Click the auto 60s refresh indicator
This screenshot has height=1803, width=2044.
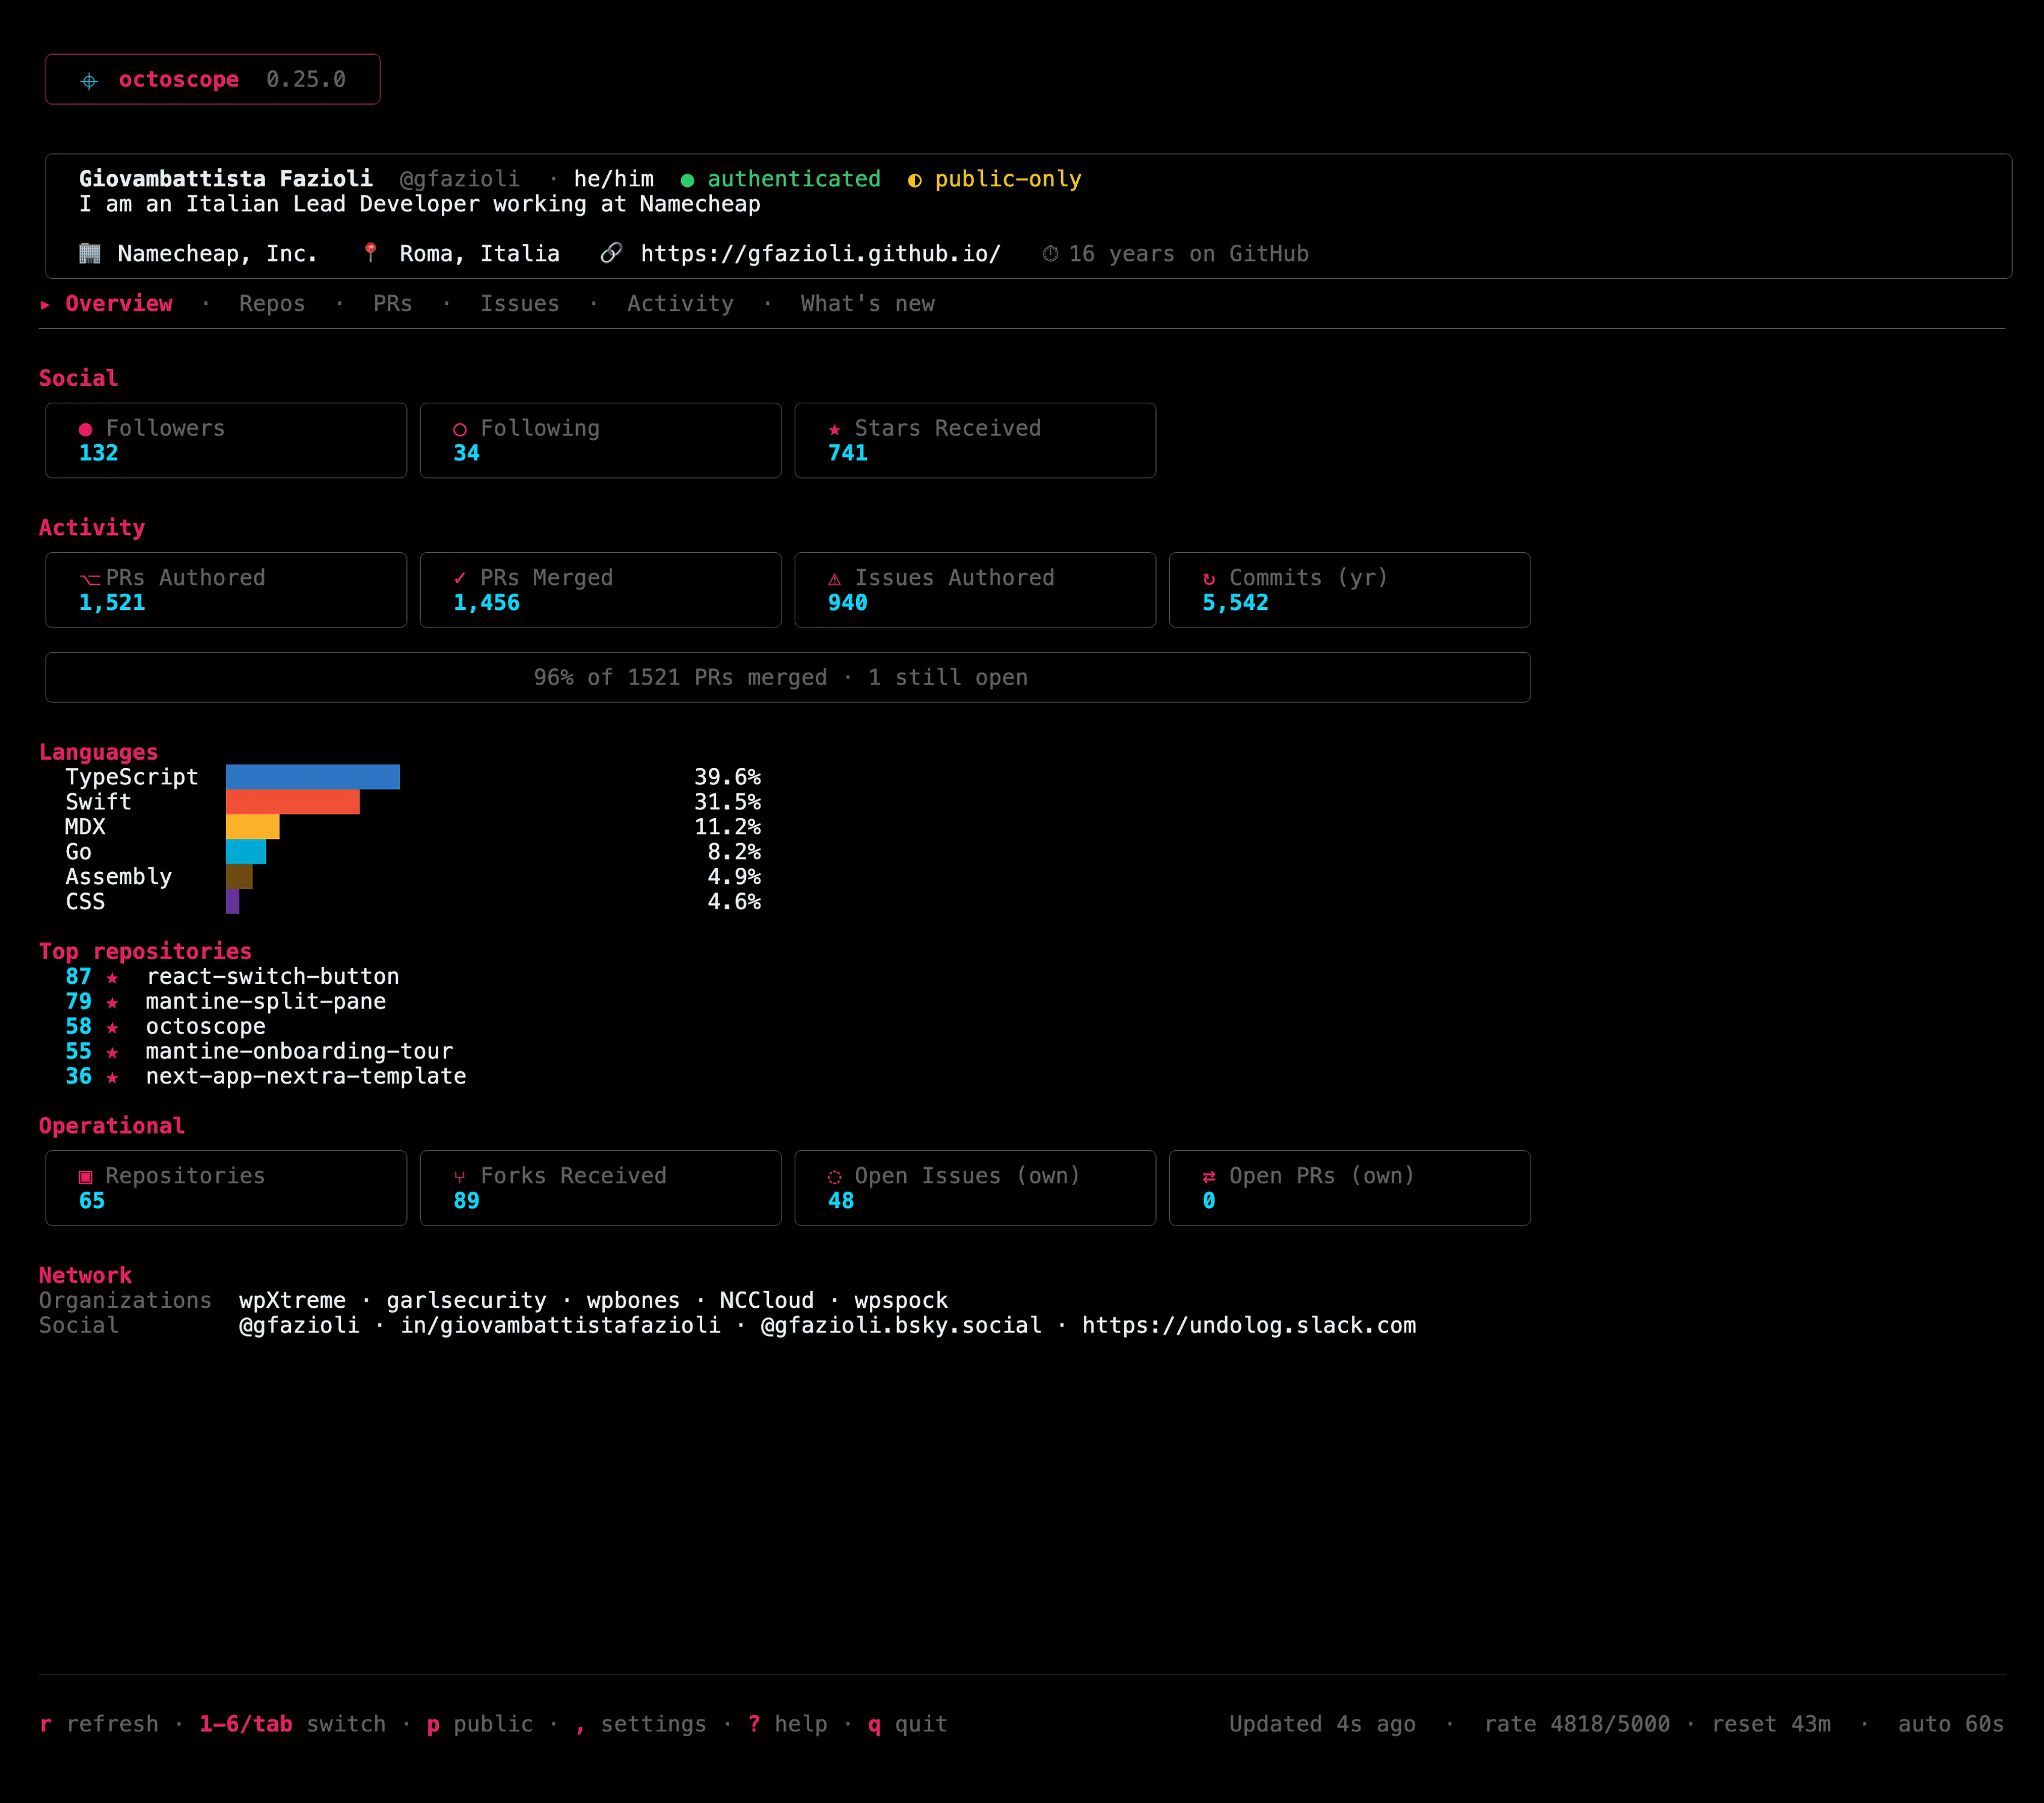1951,1724
